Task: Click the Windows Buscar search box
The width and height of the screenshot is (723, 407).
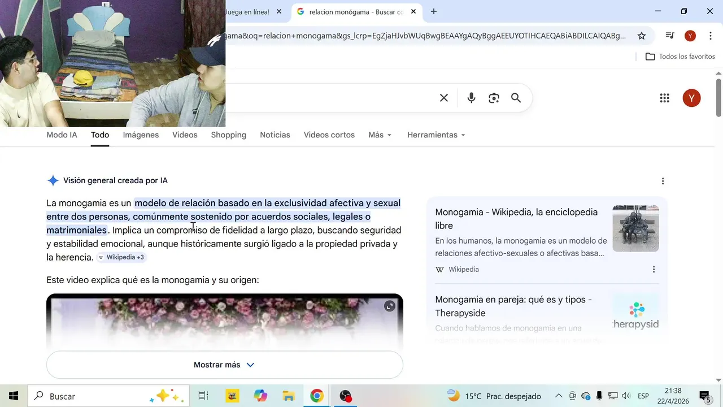Action: click(108, 396)
